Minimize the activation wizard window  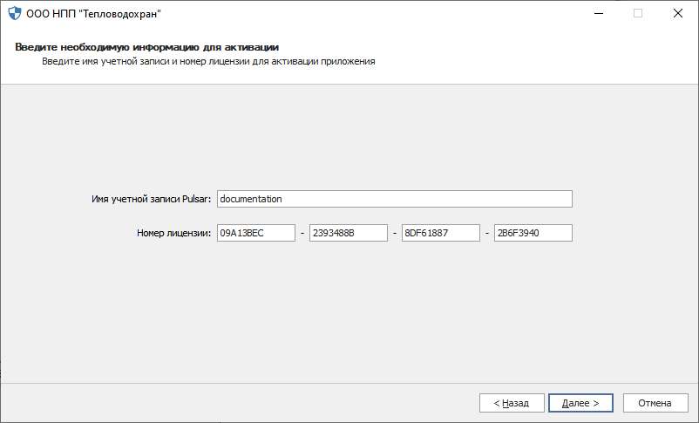(598, 13)
